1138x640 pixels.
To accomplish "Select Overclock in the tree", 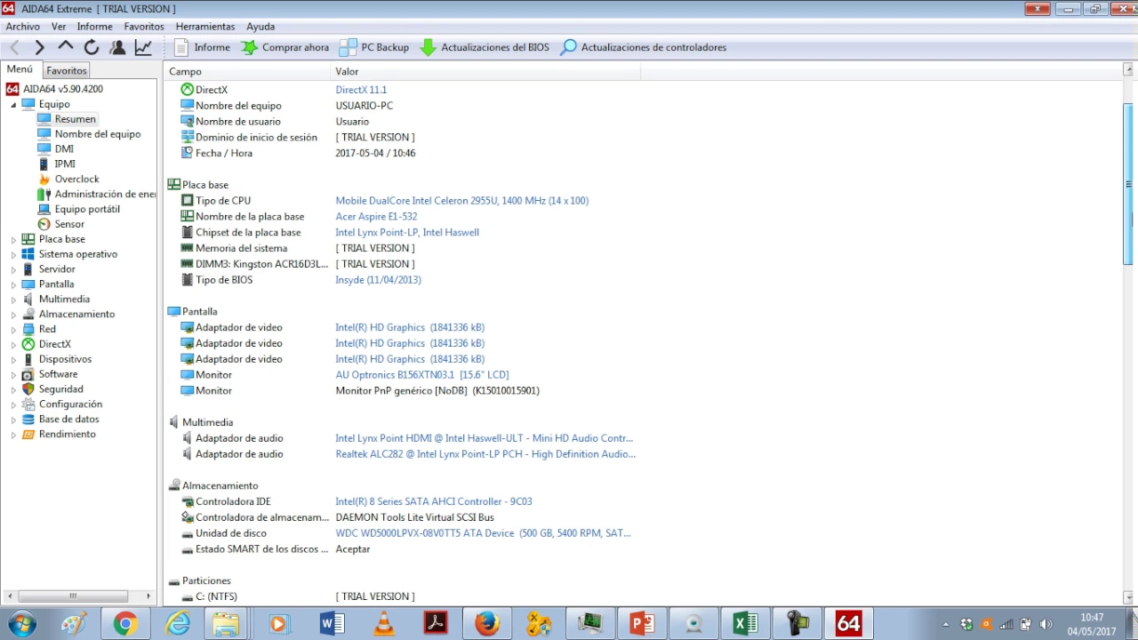I will (77, 180).
